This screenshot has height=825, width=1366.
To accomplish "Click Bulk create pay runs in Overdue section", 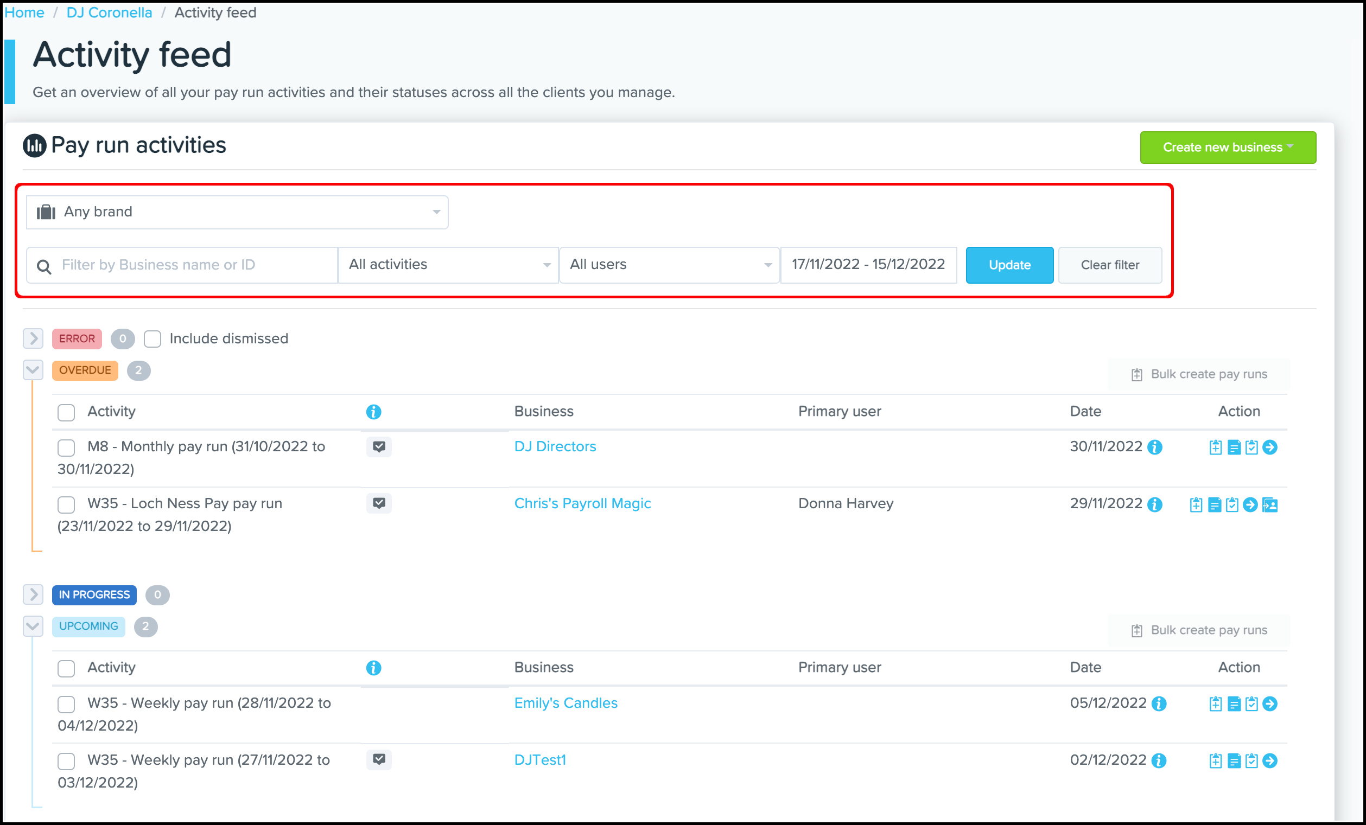I will (x=1199, y=375).
